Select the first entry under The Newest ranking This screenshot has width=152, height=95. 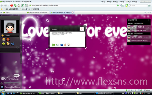139,27
